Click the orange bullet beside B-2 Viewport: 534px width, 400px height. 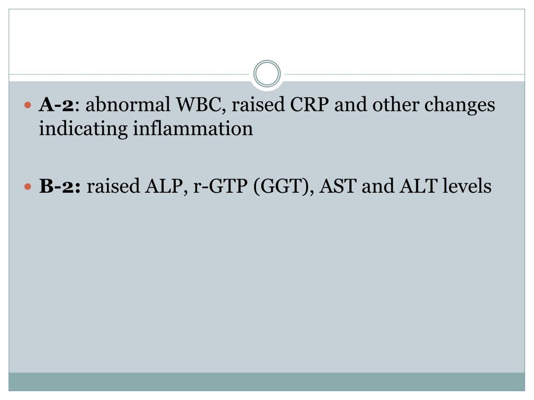click(28, 187)
